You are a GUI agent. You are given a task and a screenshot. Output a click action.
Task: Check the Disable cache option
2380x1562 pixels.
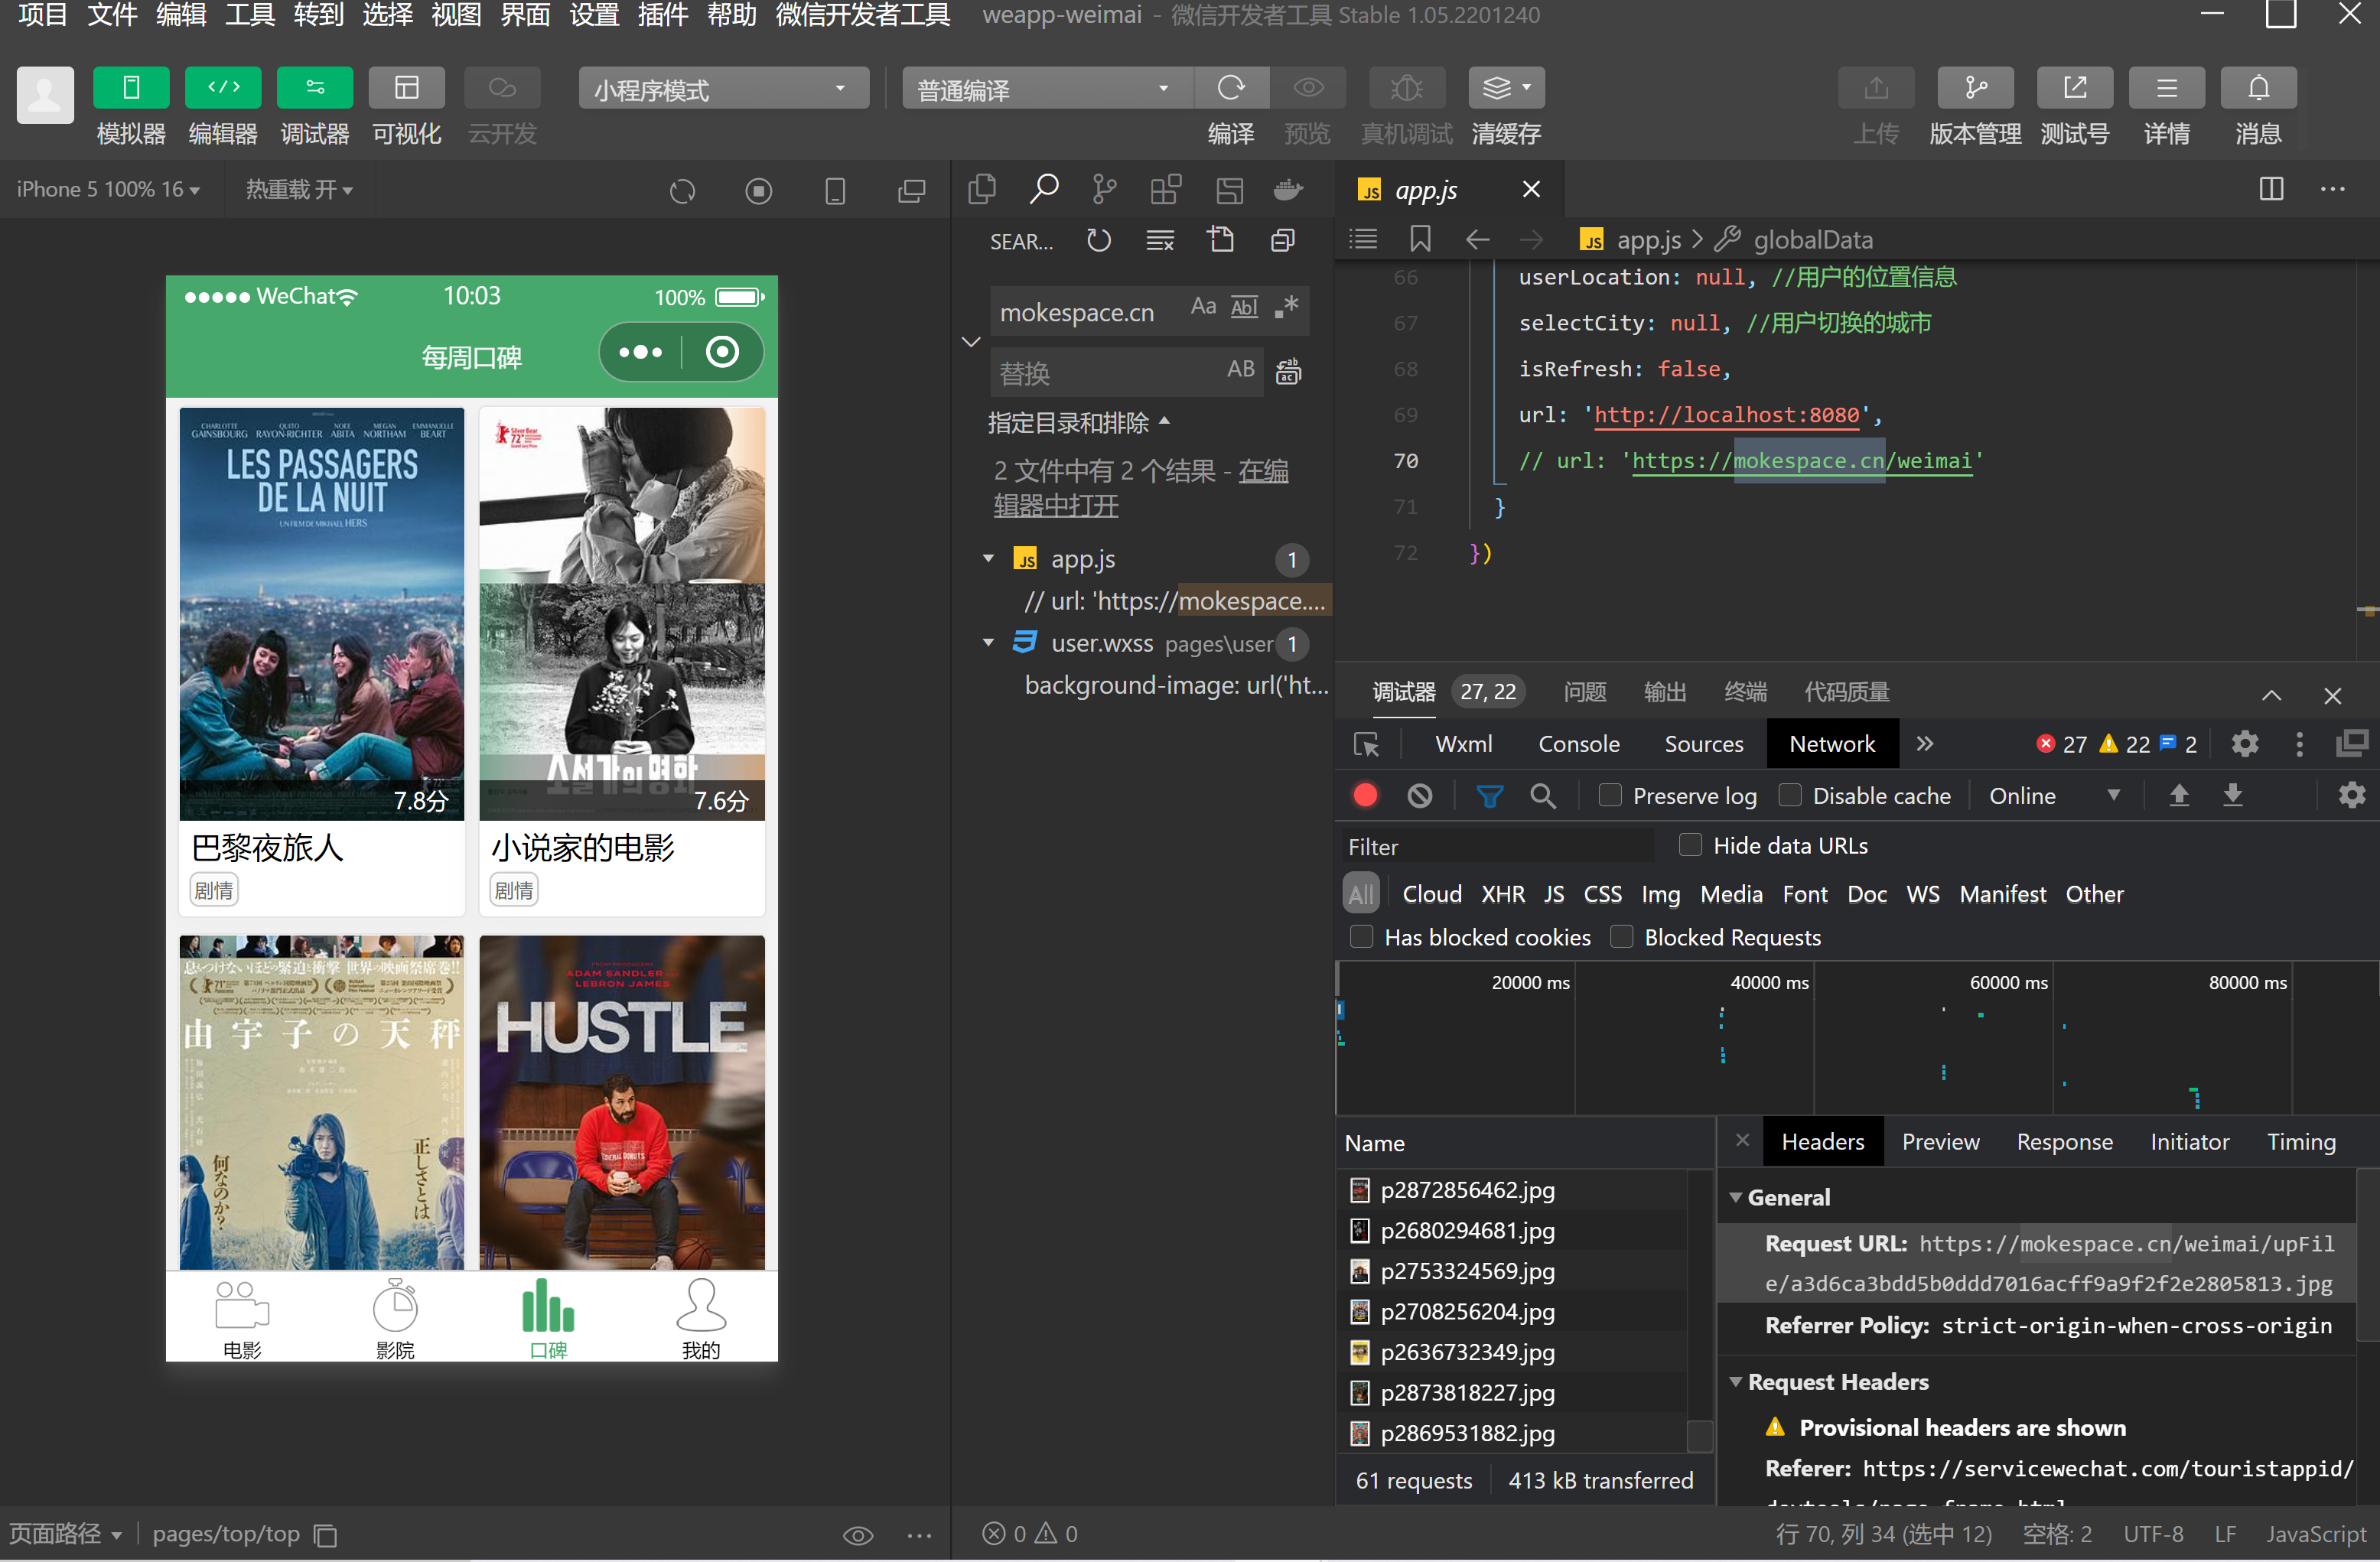point(1790,796)
